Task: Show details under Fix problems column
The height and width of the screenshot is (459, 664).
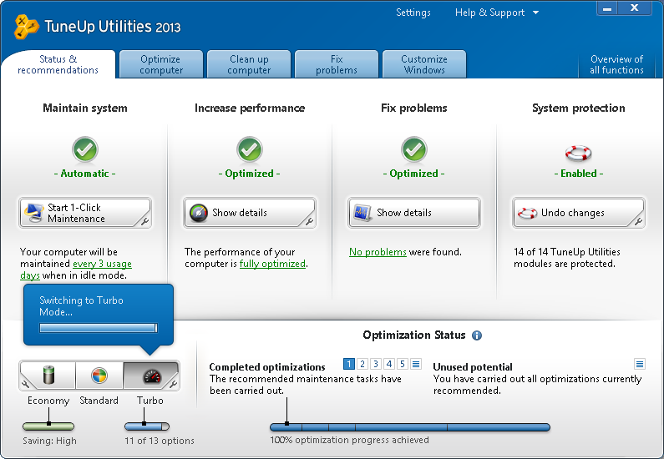Action: (413, 213)
